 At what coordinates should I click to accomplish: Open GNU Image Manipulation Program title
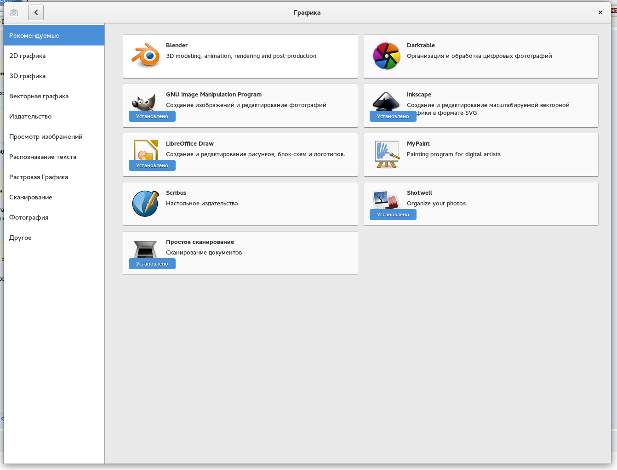214,95
